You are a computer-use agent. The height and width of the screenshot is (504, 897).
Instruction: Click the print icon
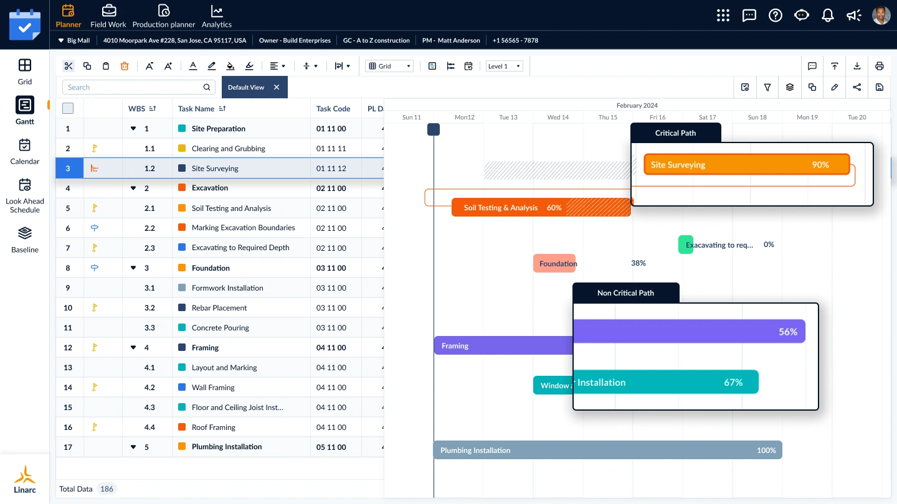[880, 66]
